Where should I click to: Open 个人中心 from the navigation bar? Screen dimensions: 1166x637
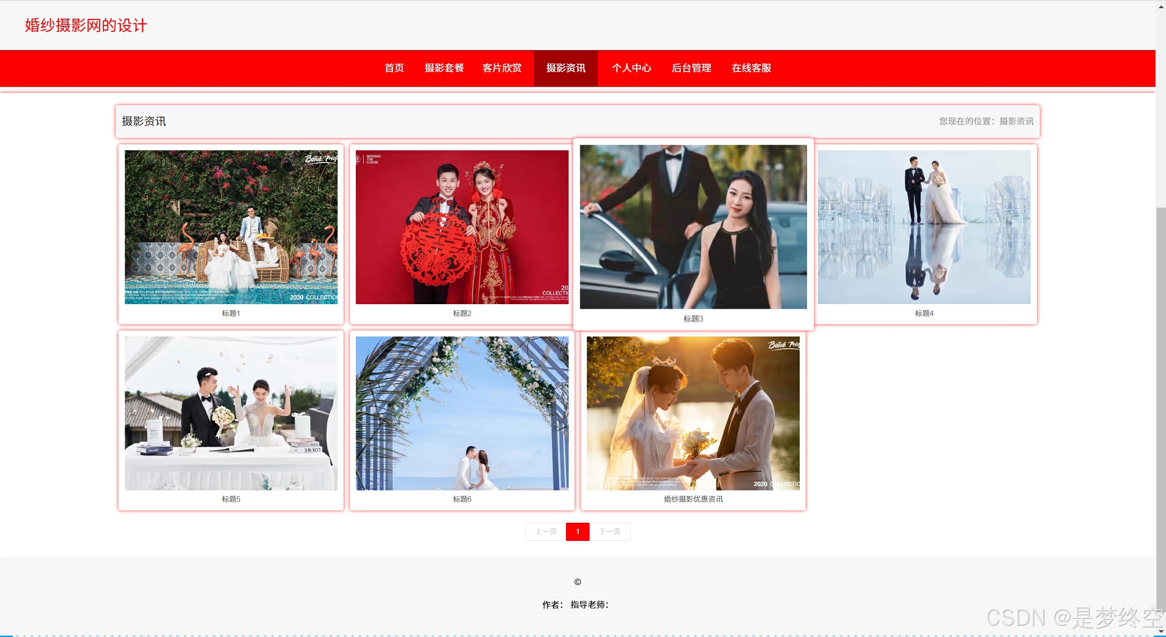(631, 68)
